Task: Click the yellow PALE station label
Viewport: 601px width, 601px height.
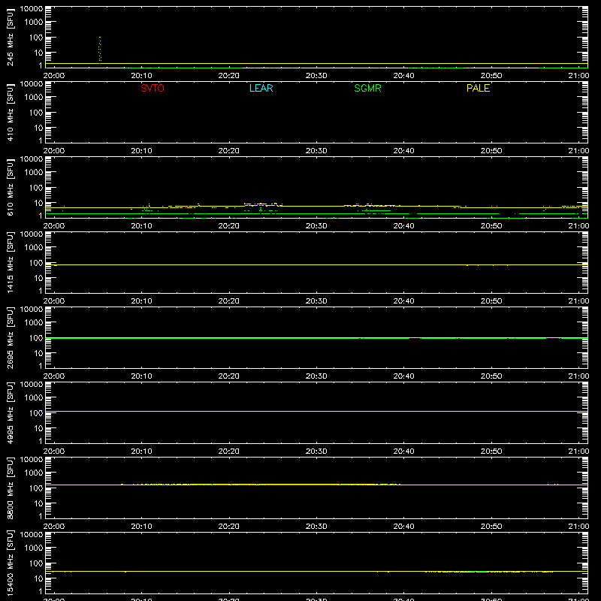Action: (x=478, y=88)
